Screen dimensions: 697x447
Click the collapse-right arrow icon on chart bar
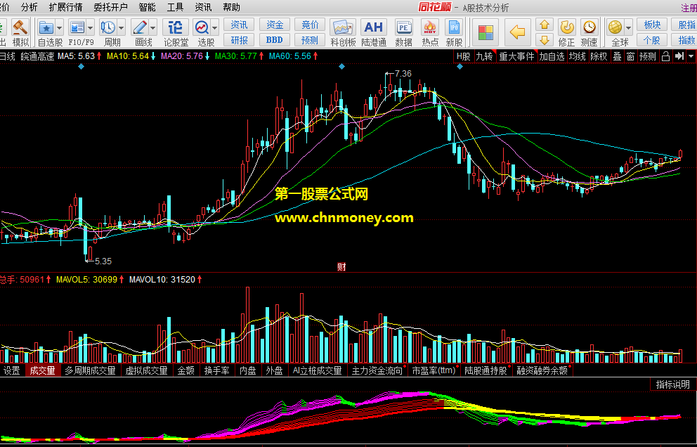pyautogui.click(x=679, y=56)
